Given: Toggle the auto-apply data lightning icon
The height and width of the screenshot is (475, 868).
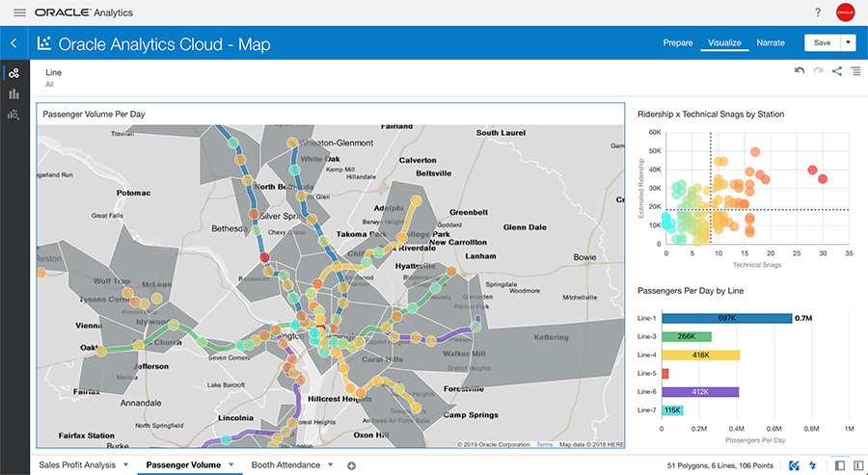Looking at the screenshot, I should click(812, 465).
